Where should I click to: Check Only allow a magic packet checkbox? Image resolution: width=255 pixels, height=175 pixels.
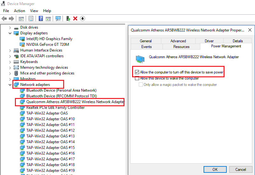tap(141, 85)
